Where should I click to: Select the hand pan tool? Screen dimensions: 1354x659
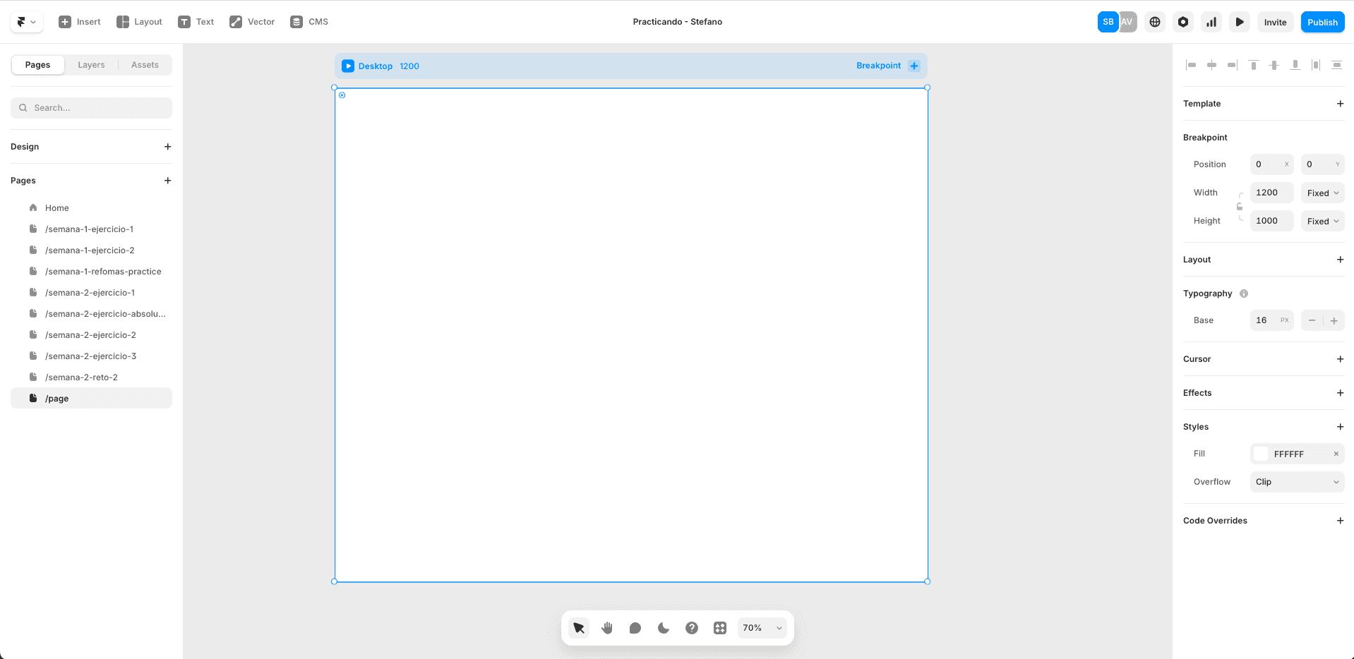pyautogui.click(x=607, y=628)
